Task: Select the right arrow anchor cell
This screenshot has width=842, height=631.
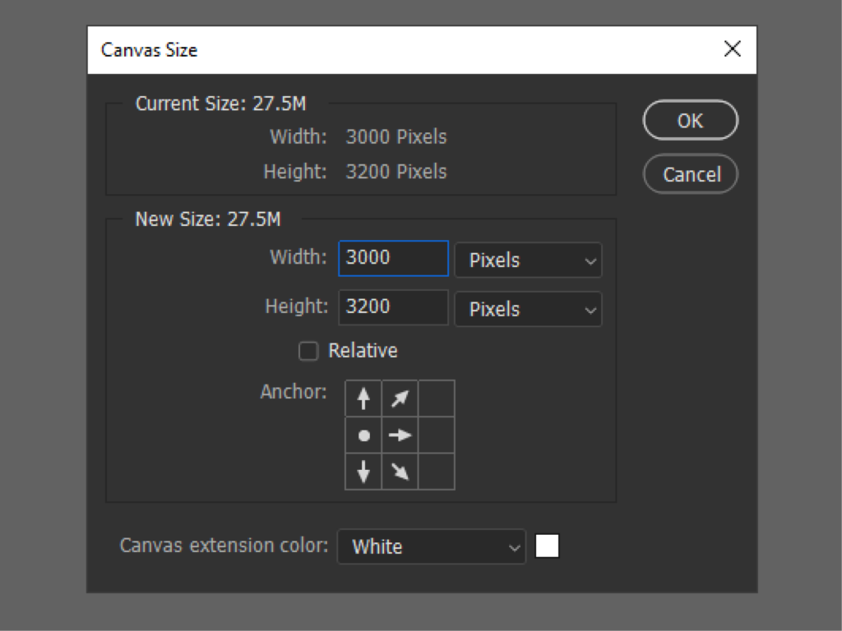Action: 400,435
